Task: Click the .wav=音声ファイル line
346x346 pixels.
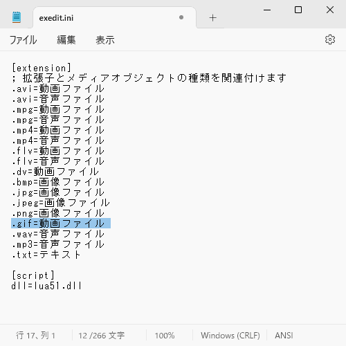Action: click(x=58, y=234)
